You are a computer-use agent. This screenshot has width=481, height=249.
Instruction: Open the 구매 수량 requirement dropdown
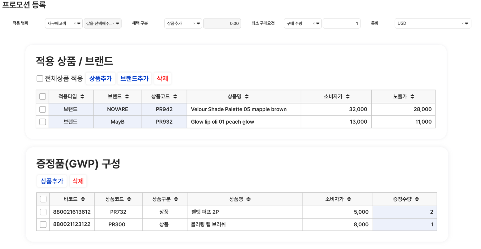coord(318,24)
